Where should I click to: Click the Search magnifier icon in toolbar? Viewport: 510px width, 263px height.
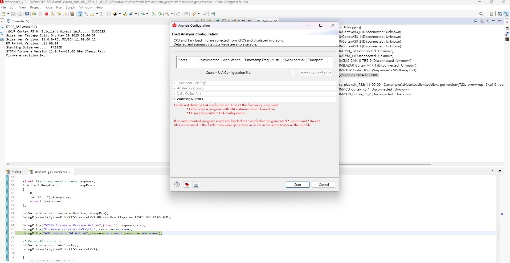pyautogui.click(x=481, y=14)
